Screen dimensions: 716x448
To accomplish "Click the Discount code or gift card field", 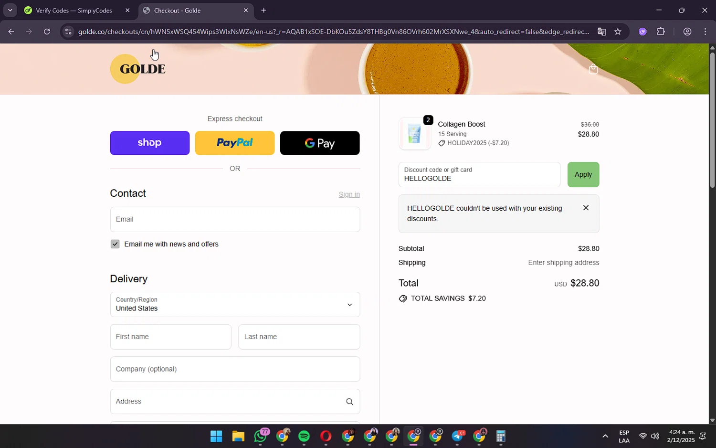I will [479, 174].
